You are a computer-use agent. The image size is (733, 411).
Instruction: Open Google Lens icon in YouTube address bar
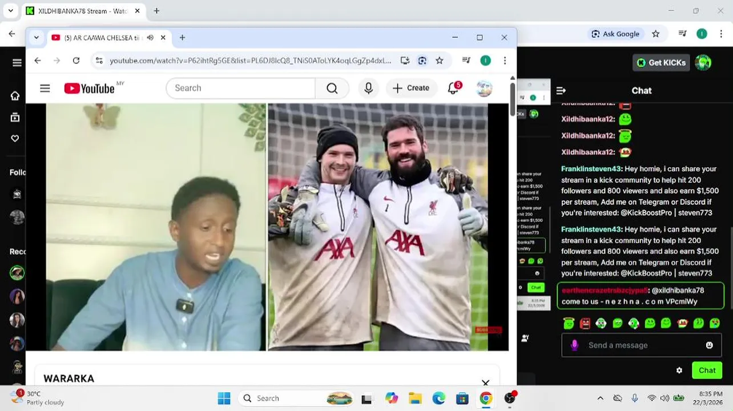(422, 61)
